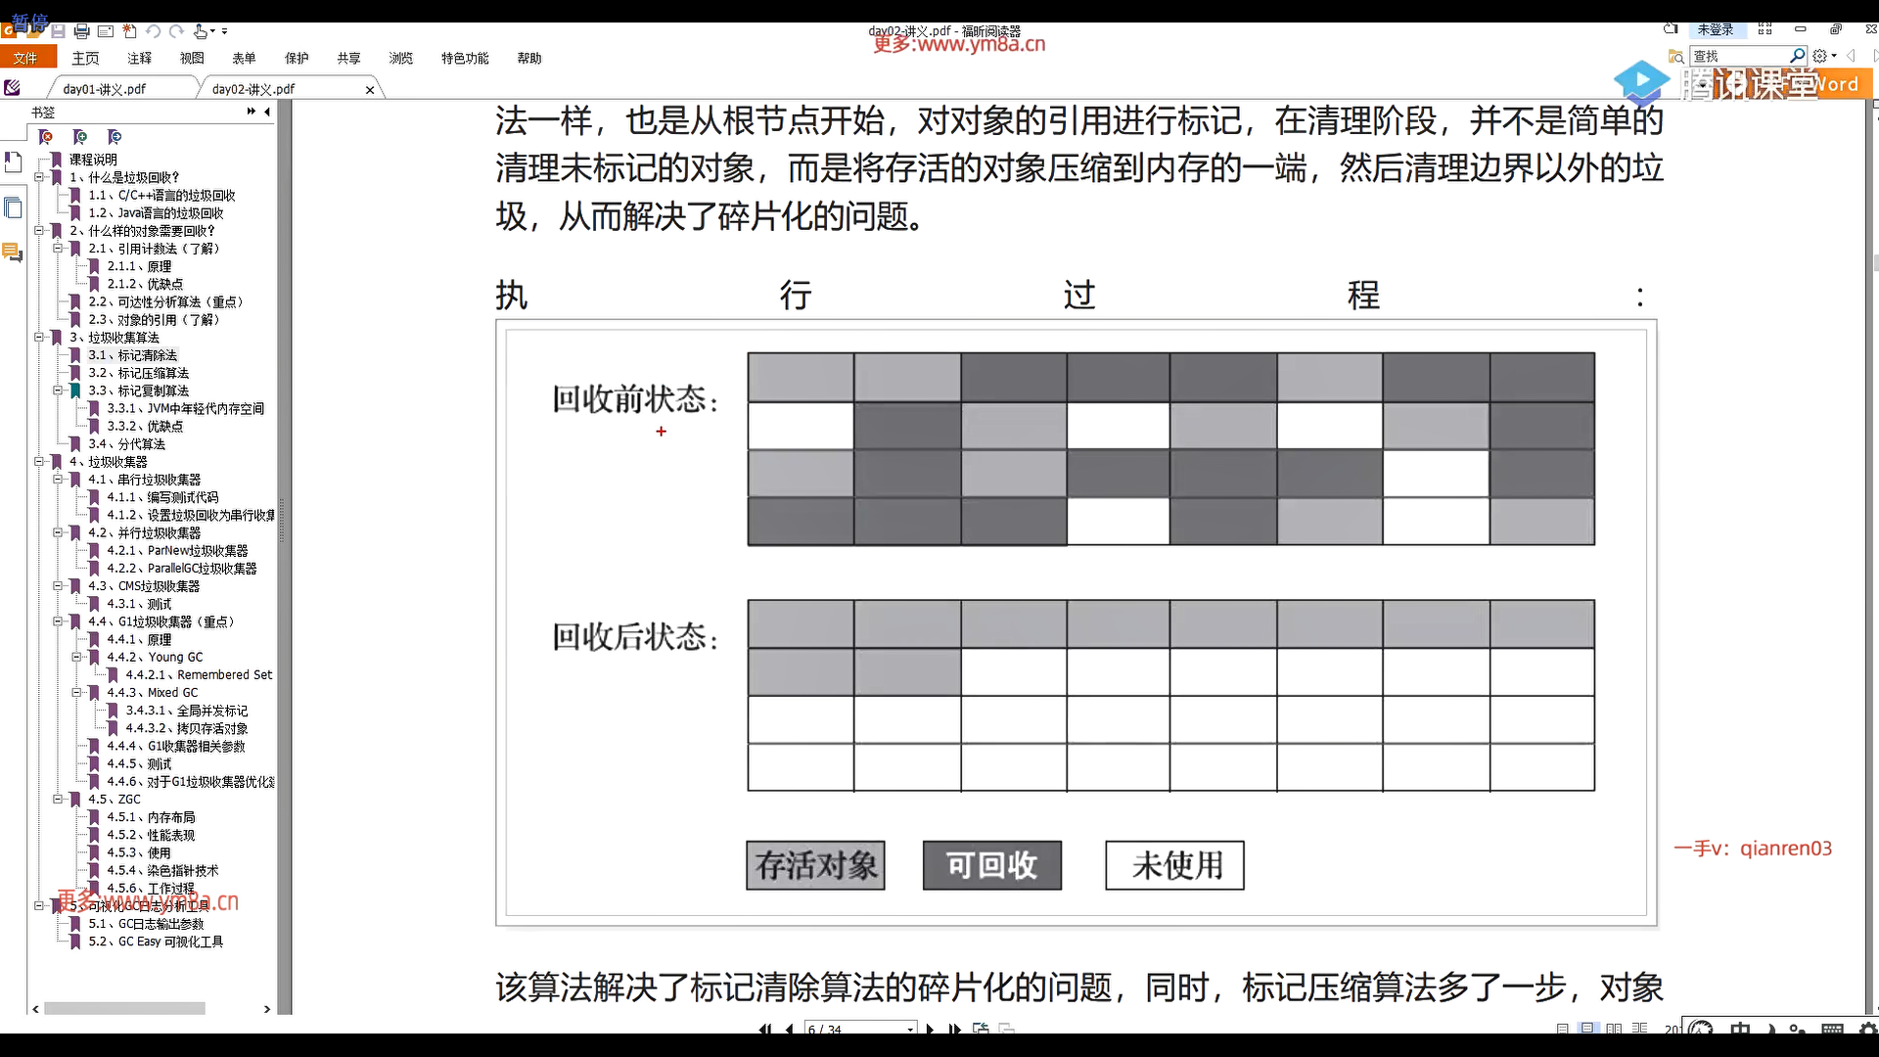Go to bookmark 3.2、标记压缩算法
The image size is (1879, 1057).
pos(138,373)
